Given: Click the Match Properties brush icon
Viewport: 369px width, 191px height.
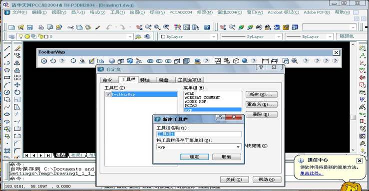Looking at the screenshot, I should tap(98, 27).
